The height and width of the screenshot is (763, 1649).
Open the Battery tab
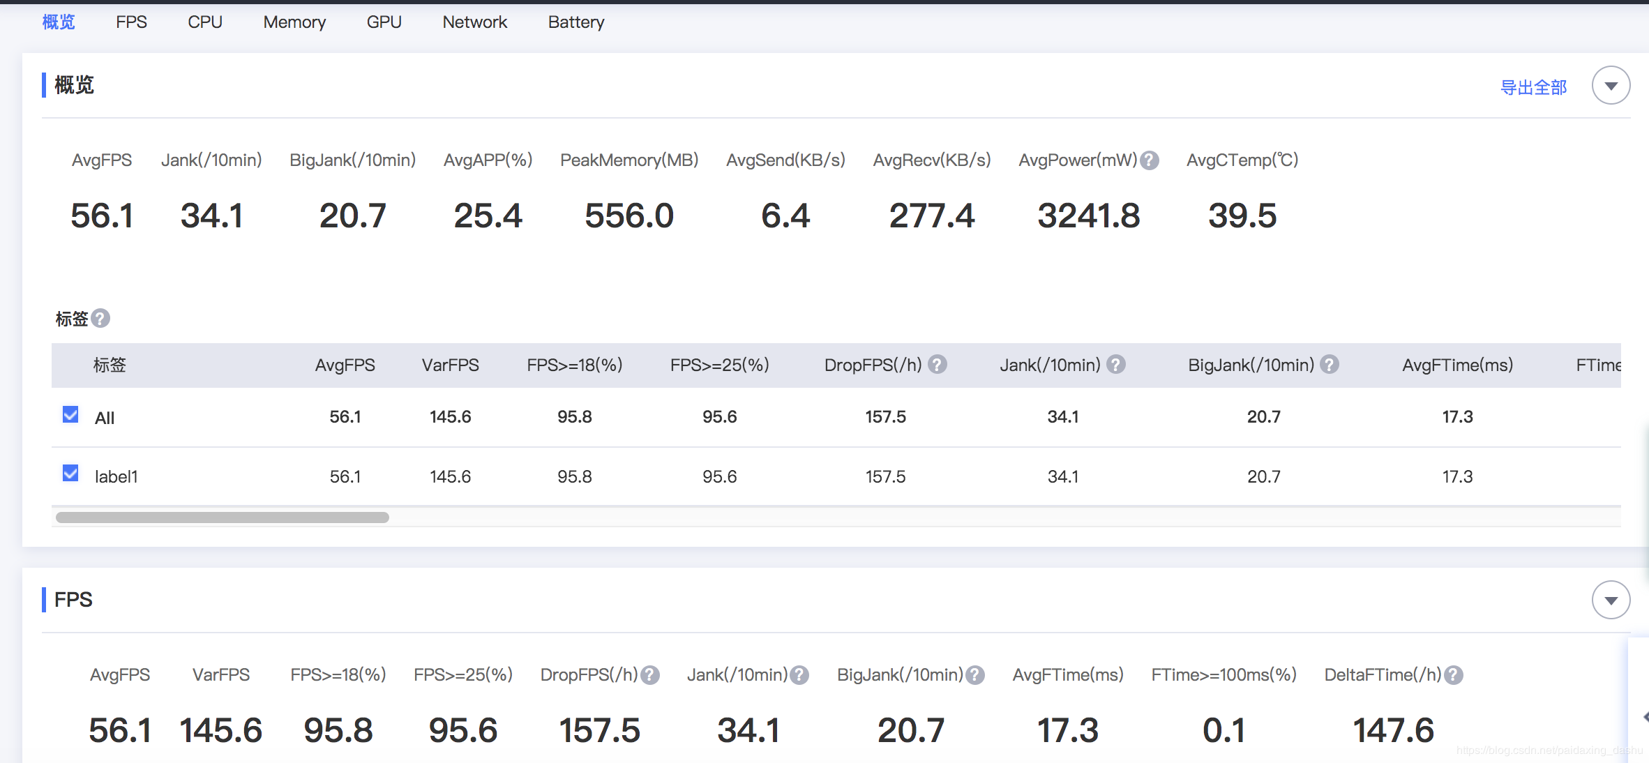click(x=575, y=22)
